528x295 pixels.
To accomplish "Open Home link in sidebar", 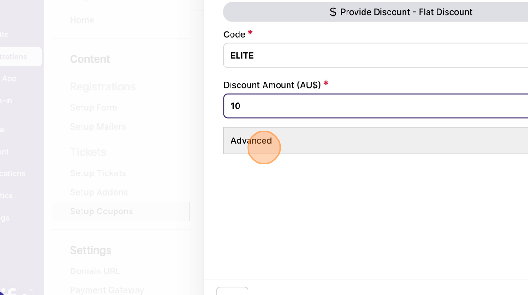I will tap(82, 20).
